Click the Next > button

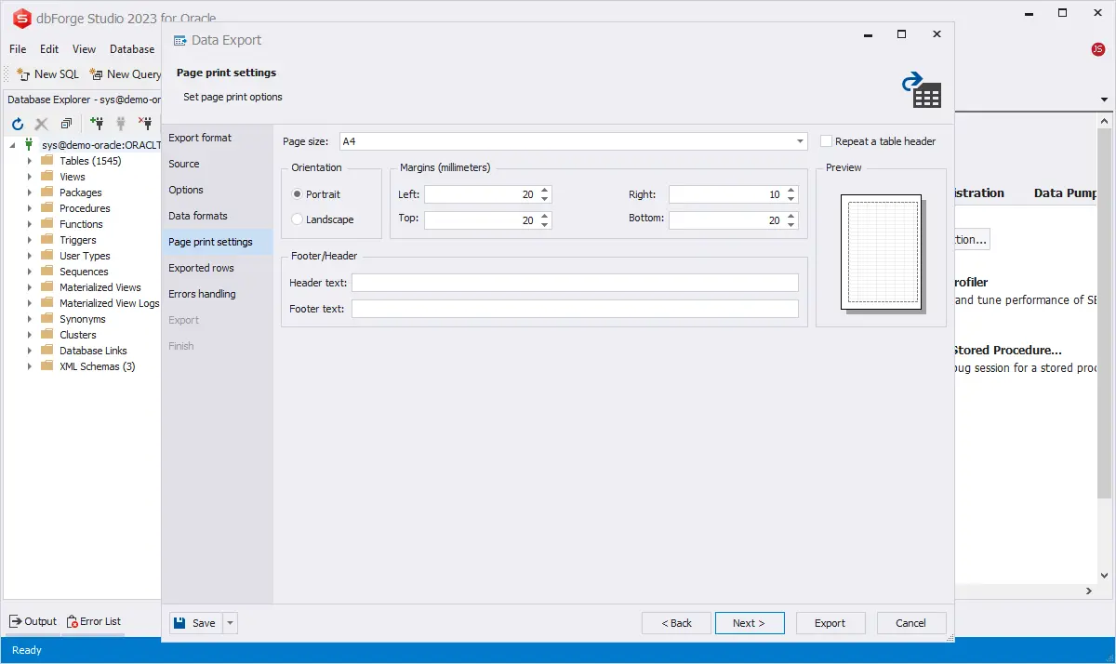[x=749, y=623]
